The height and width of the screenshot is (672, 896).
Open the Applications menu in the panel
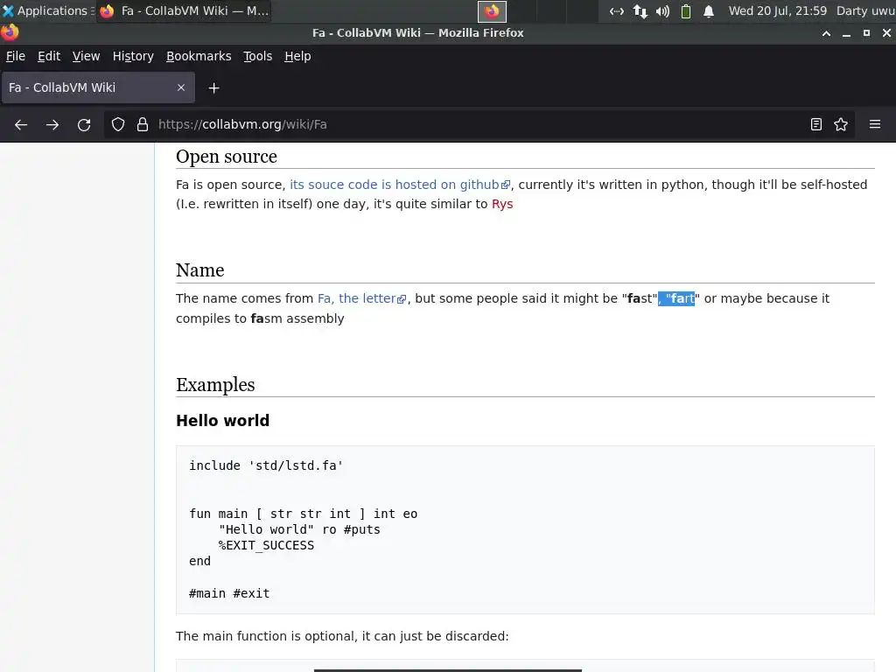click(x=47, y=10)
